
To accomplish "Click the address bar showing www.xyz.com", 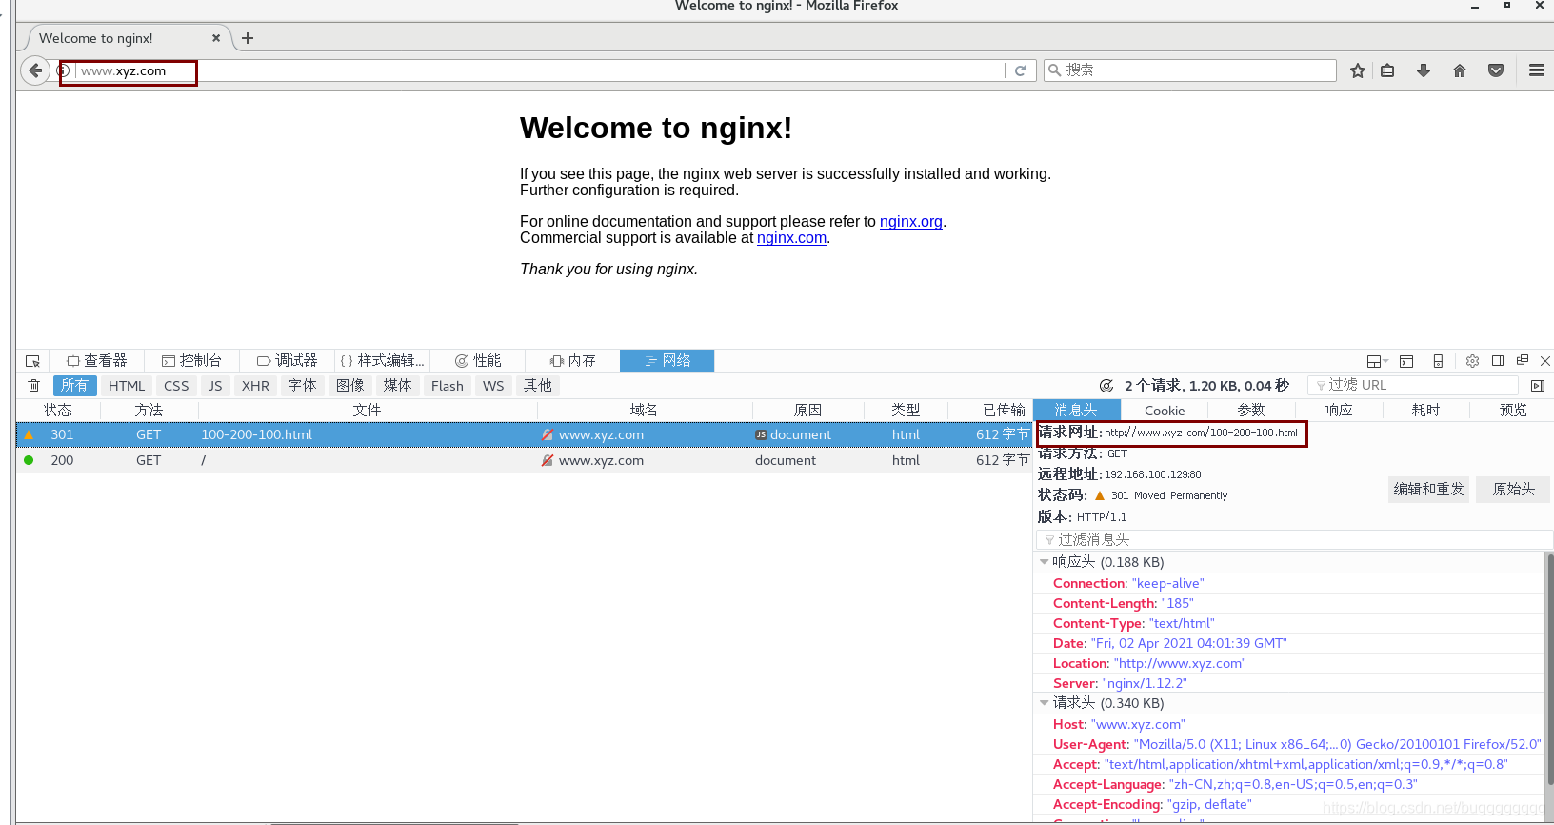I will coord(538,70).
